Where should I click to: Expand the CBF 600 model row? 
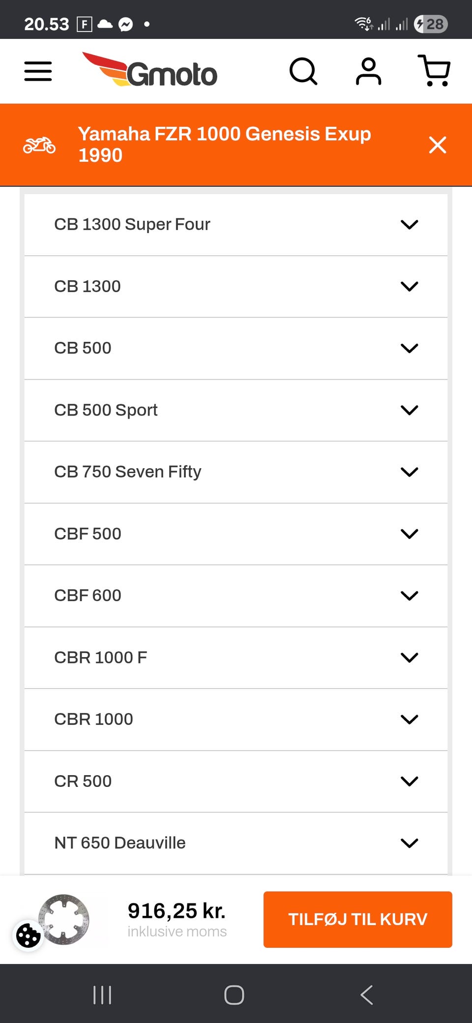(x=236, y=596)
